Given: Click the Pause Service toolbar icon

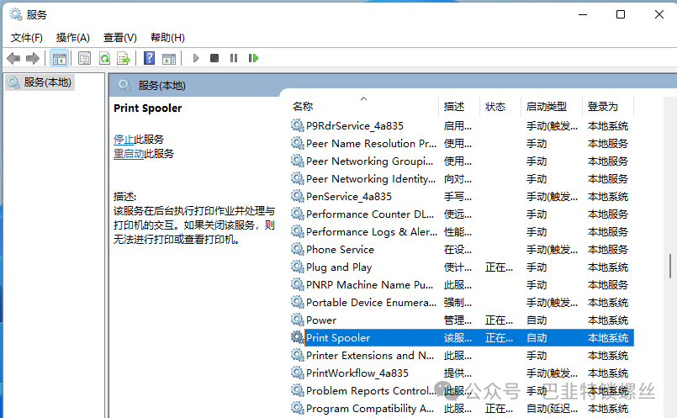Looking at the screenshot, I should click(234, 58).
